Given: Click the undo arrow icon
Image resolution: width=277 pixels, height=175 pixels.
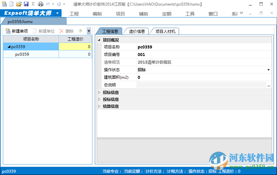Looking at the screenshot, I should pyautogui.click(x=48, y=4).
